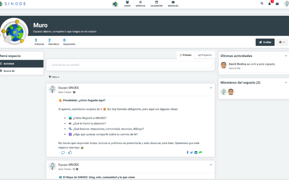289x180 pixels.
Task: Open the mail envelope icon
Action: tap(277, 4)
